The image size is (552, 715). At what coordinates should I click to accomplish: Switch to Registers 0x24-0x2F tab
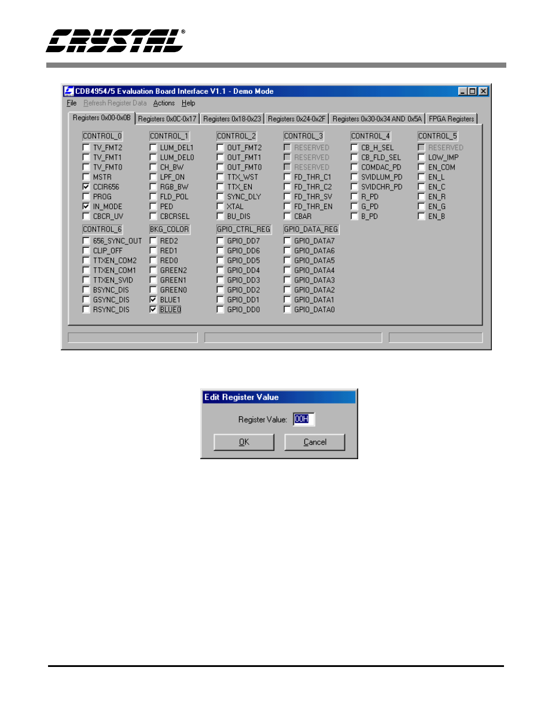click(x=297, y=119)
